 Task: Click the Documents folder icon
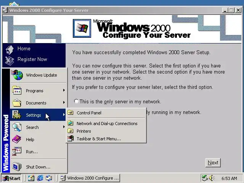tap(17, 103)
